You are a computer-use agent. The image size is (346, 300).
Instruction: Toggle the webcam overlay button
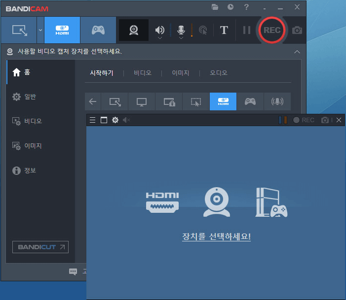(134, 30)
